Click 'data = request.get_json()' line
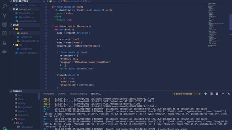 [x=73, y=33]
